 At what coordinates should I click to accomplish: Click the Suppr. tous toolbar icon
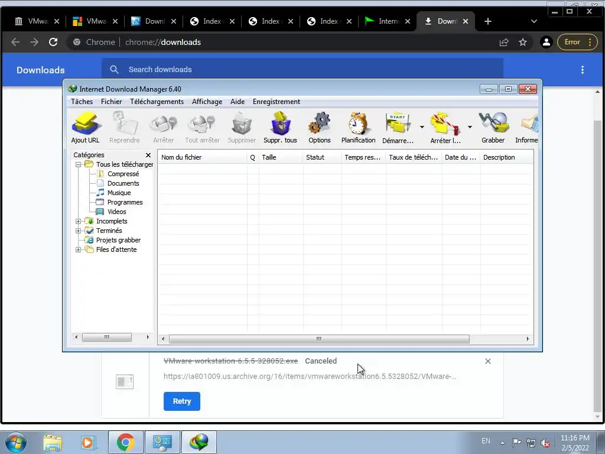[x=280, y=128]
